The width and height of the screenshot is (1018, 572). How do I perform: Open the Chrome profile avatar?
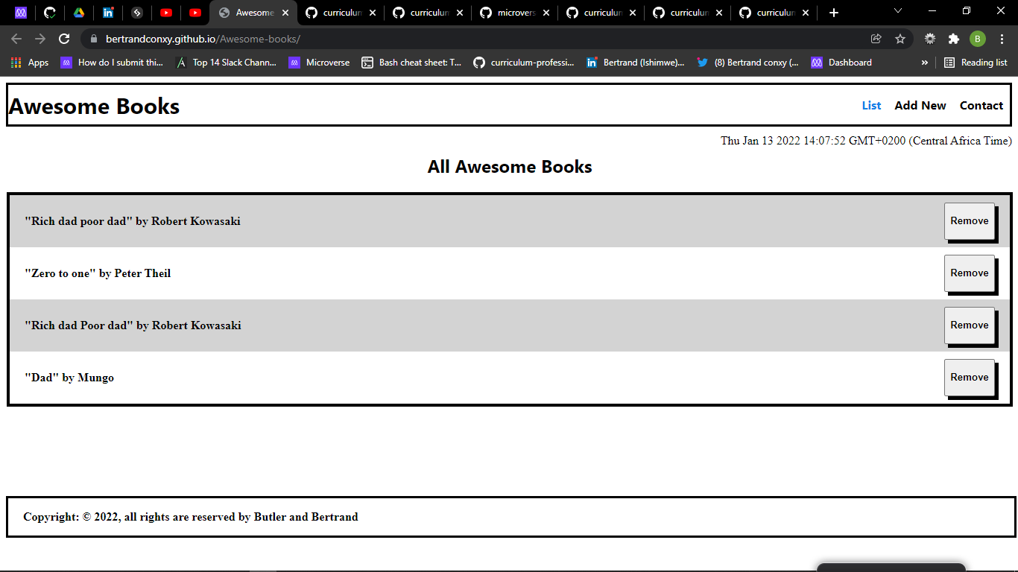click(979, 37)
